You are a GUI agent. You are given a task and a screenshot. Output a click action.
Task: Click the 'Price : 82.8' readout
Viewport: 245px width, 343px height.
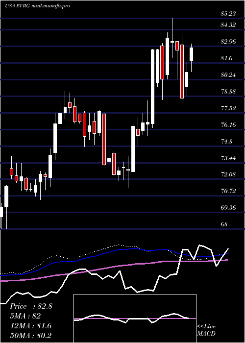point(31,306)
